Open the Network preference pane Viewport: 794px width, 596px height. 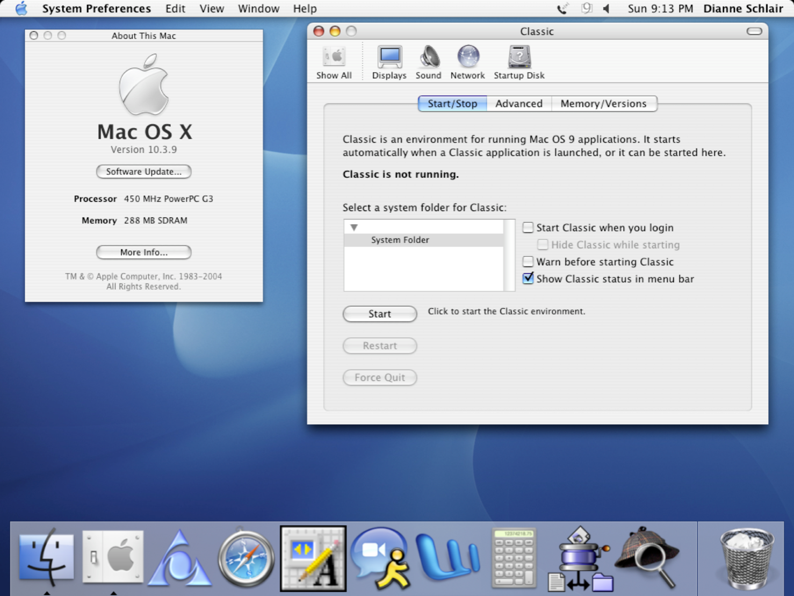pos(467,63)
